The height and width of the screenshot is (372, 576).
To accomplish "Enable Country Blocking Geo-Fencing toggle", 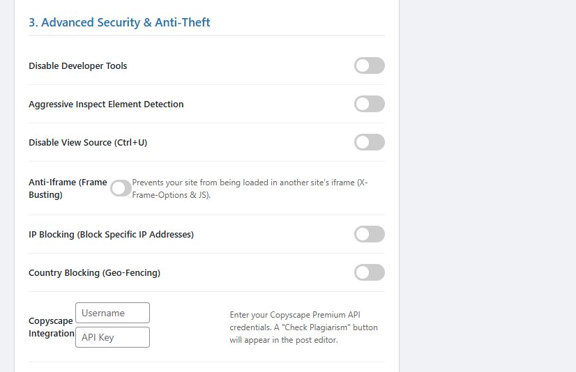I will click(x=369, y=272).
